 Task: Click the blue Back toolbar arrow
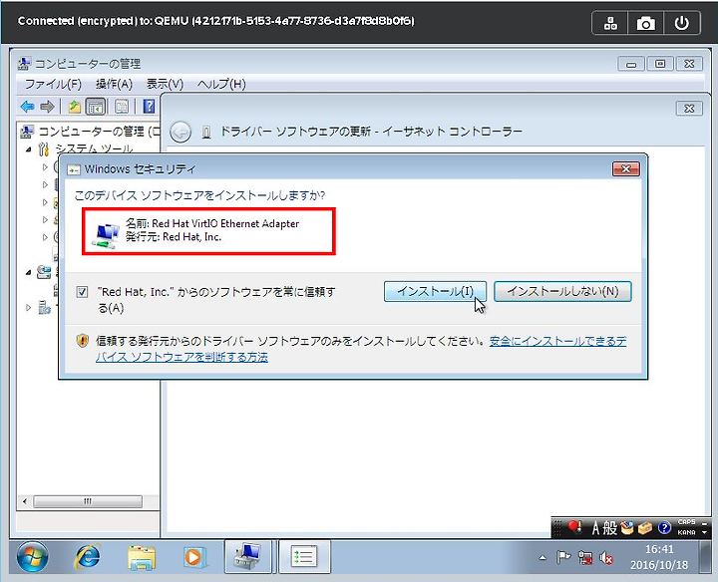point(27,107)
